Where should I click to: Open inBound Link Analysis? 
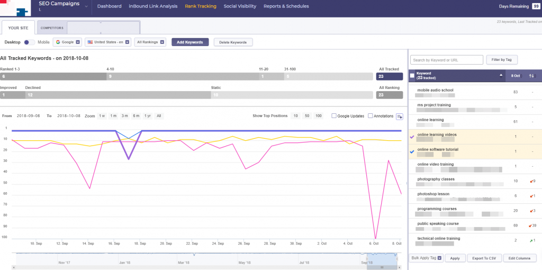pyautogui.click(x=153, y=6)
